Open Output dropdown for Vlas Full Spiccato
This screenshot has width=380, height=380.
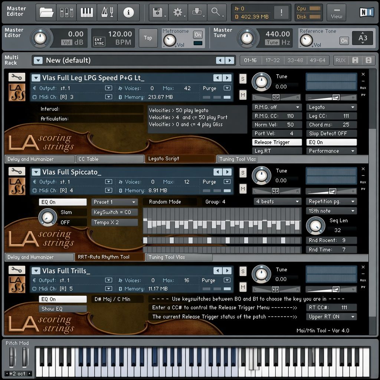click(108, 181)
